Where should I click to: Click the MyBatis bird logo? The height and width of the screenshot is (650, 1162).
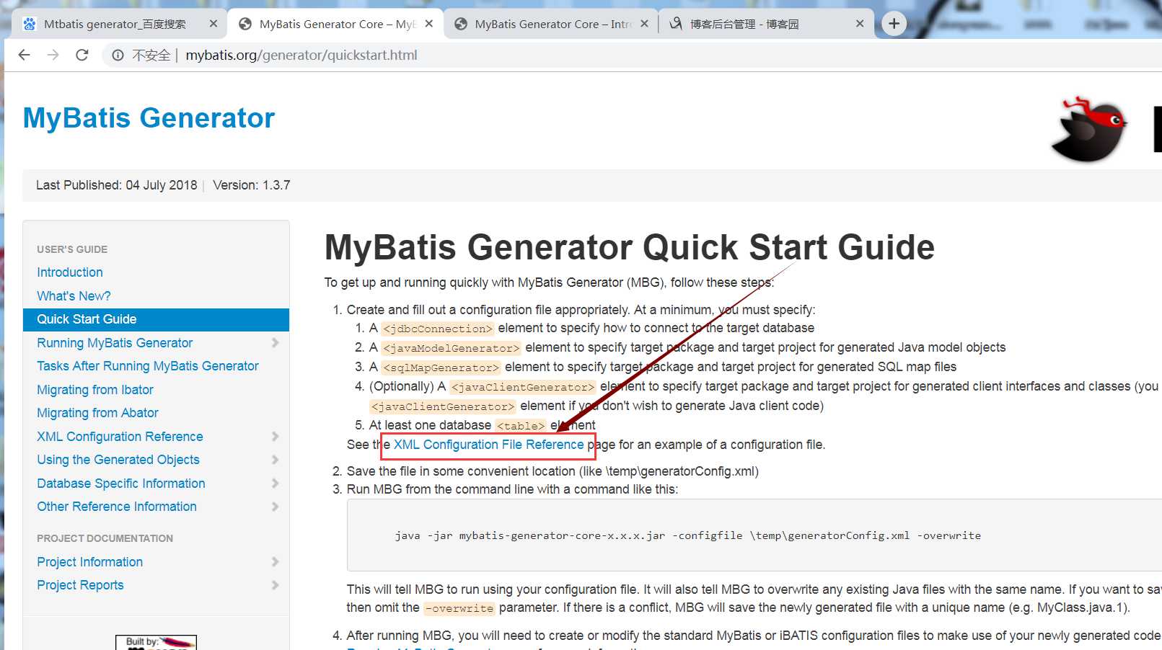(x=1089, y=129)
